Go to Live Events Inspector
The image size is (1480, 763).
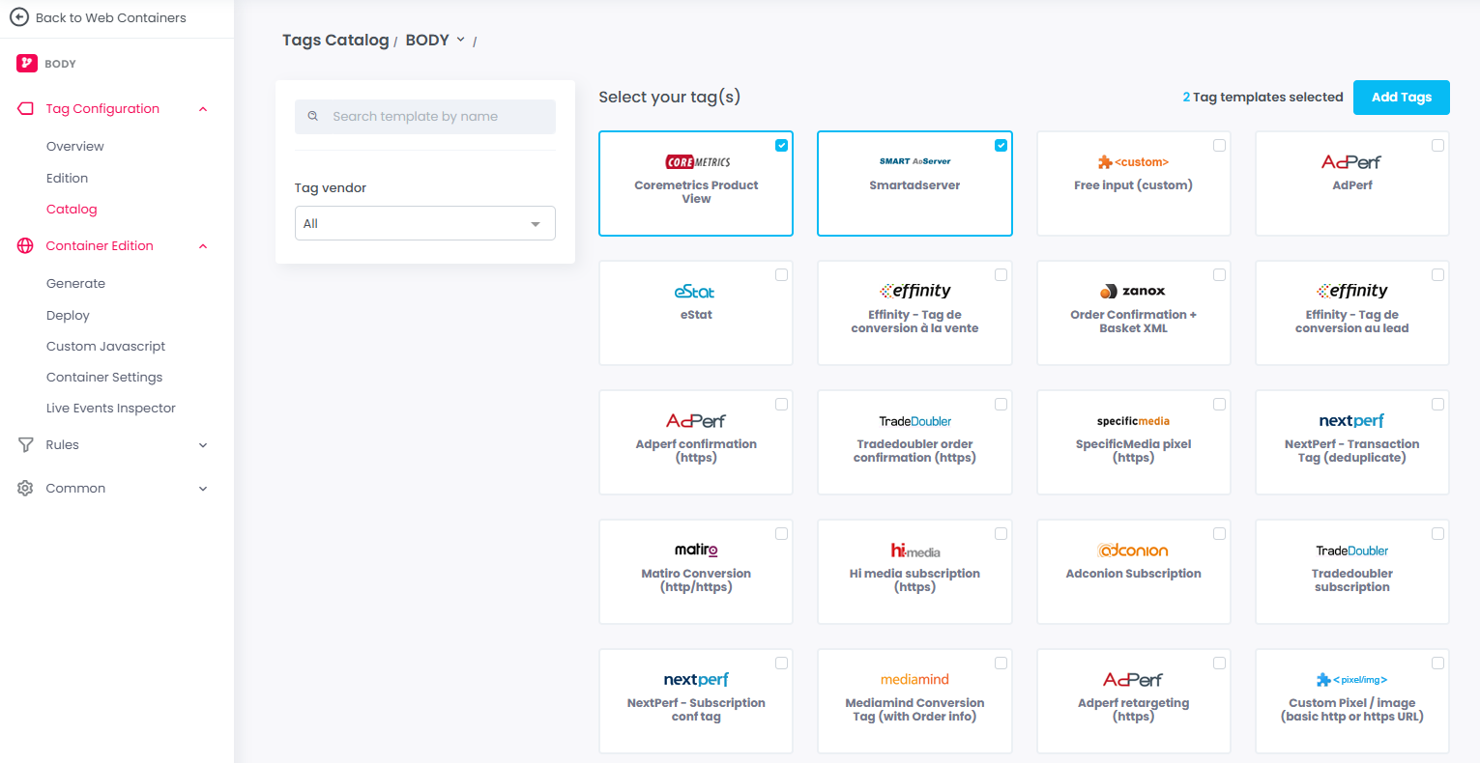[111, 409]
